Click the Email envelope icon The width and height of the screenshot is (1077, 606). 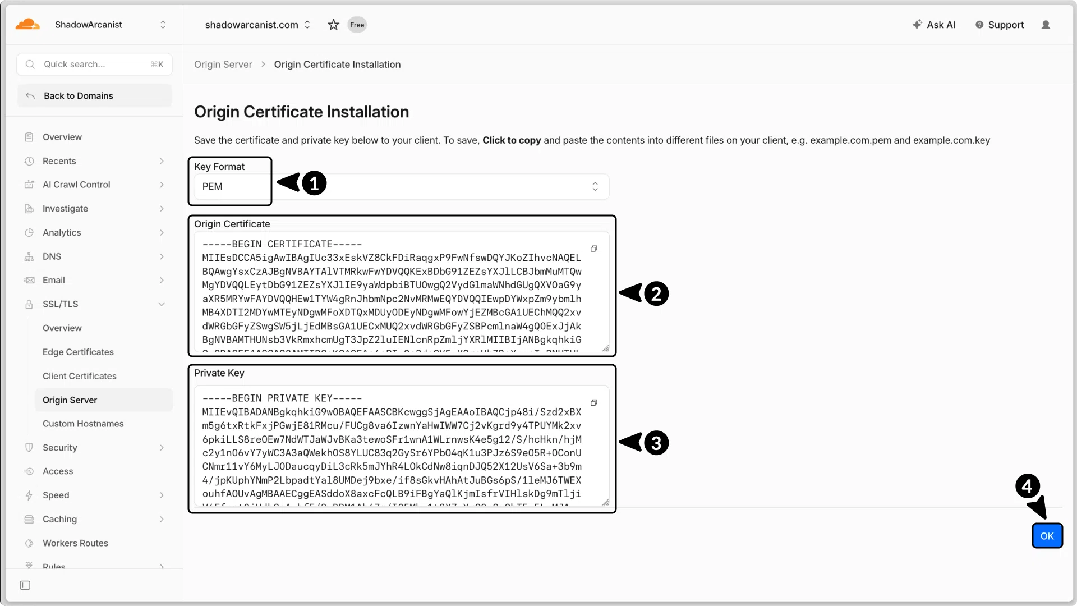29,280
